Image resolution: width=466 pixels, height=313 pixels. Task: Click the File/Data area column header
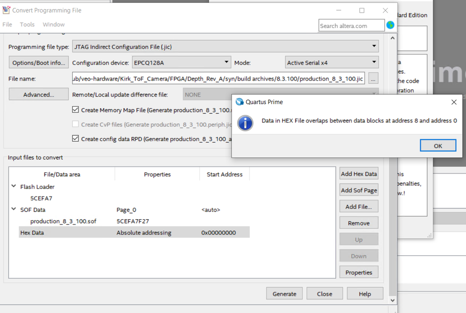click(62, 174)
